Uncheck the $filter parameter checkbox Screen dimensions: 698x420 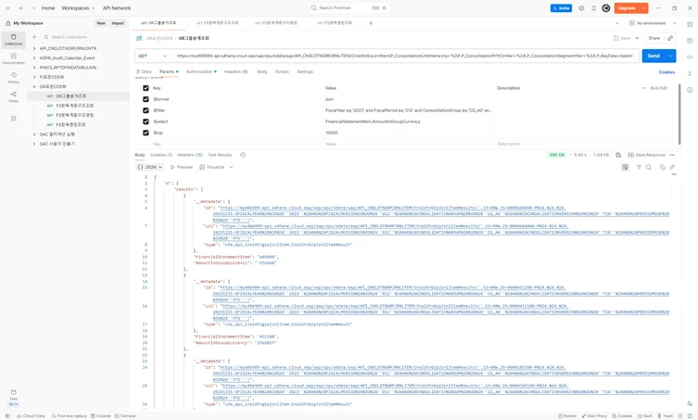146,110
